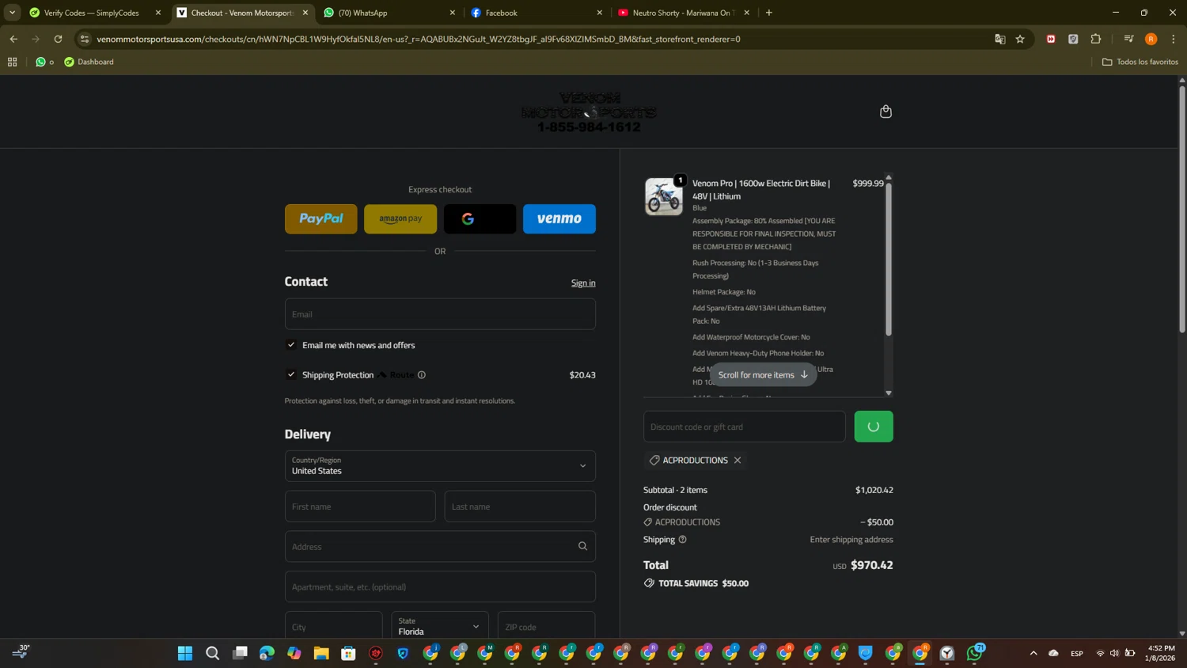Click the Discount code or gift card field
The image size is (1187, 668).
(745, 427)
